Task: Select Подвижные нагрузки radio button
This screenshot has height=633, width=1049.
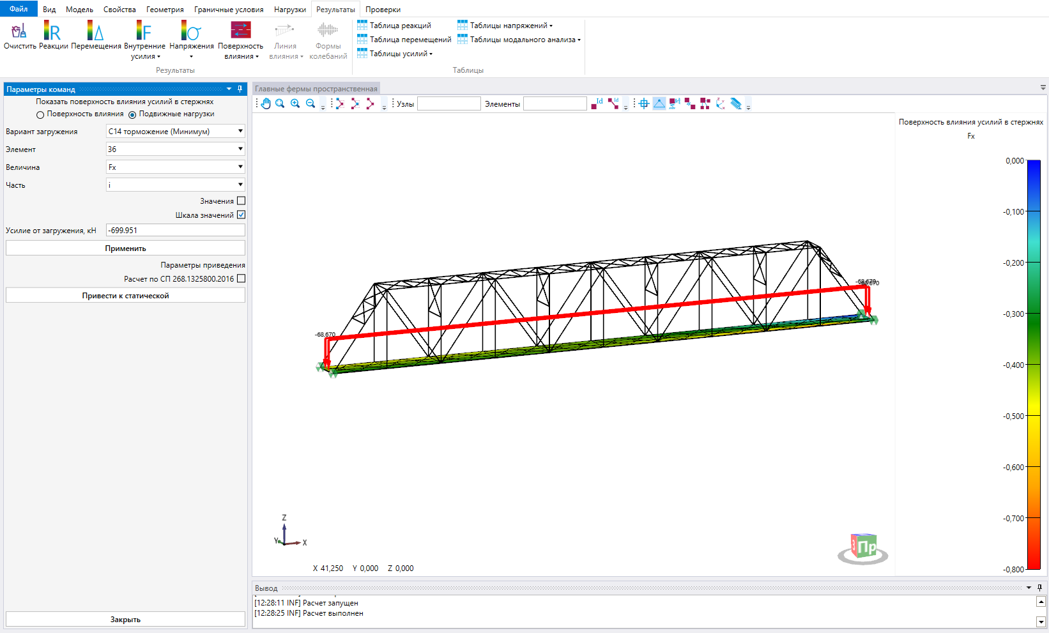Action: pyautogui.click(x=132, y=115)
